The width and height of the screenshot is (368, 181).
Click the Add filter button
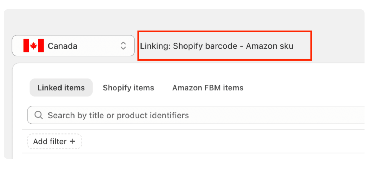tap(54, 141)
